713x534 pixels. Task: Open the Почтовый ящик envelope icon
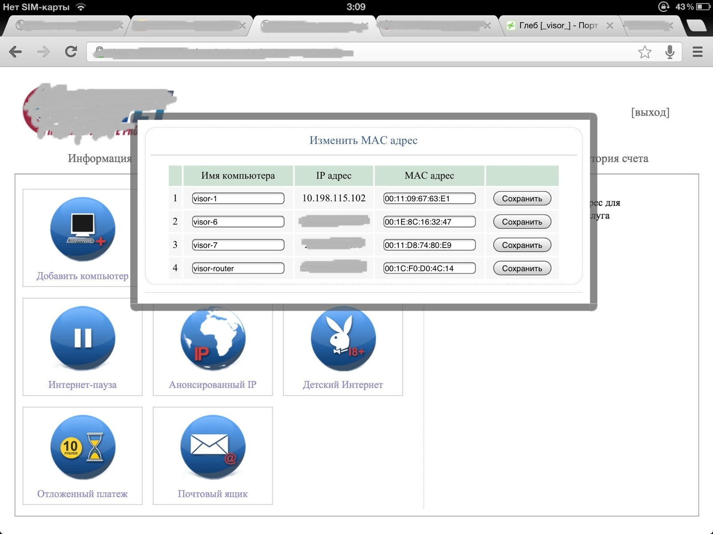pyautogui.click(x=213, y=447)
